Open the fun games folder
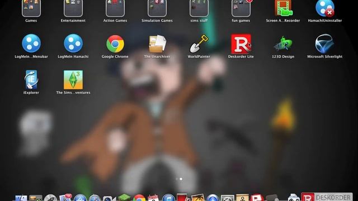Image resolution: width=358 pixels, height=201 pixels. [x=241, y=8]
